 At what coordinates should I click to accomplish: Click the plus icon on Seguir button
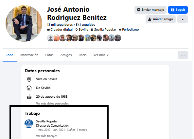[x=172, y=10]
